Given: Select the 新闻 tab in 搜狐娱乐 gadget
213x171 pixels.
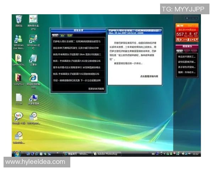Looking at the screenshot, I should [x=180, y=51].
